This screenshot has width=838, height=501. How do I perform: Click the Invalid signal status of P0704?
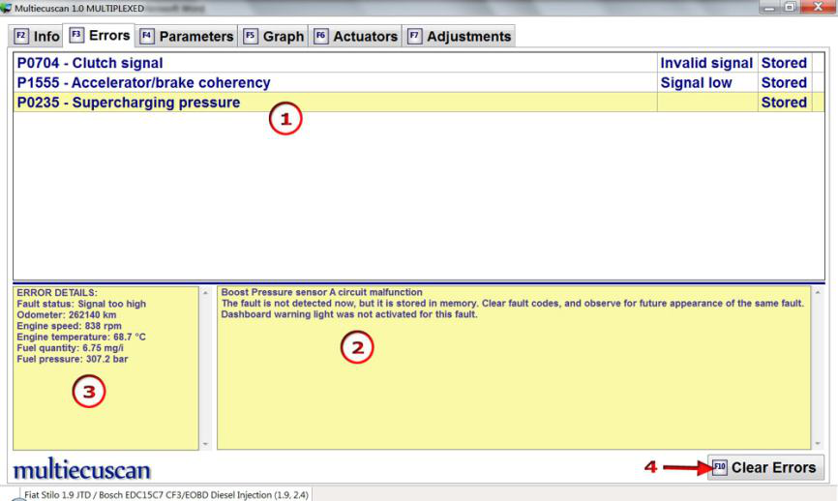pyautogui.click(x=705, y=63)
